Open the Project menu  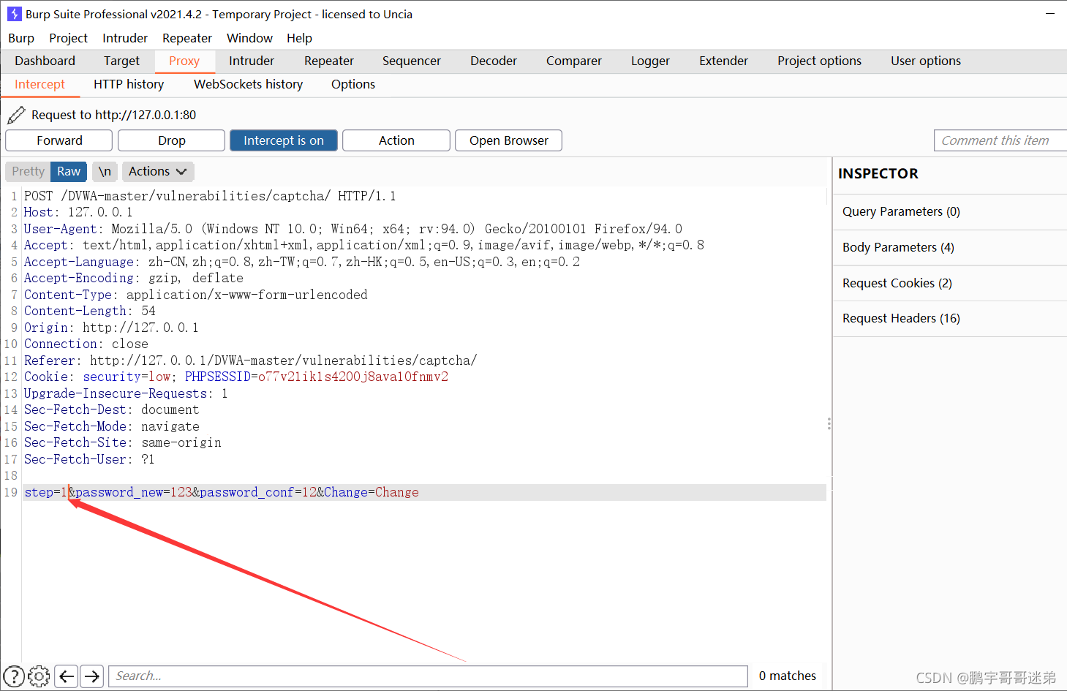tap(68, 38)
